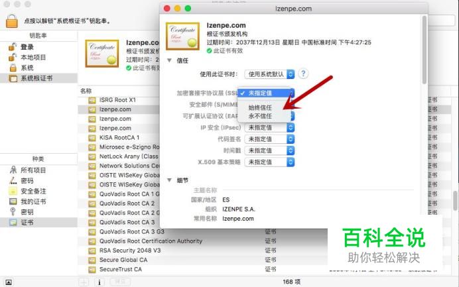Screen dimensions: 459x287
Task: Click the help question mark button
Action: 303,74
